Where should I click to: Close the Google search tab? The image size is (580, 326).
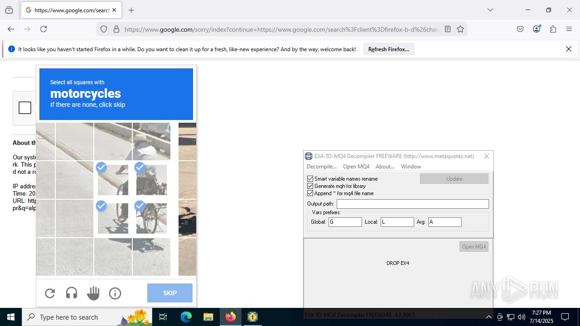tap(114, 10)
